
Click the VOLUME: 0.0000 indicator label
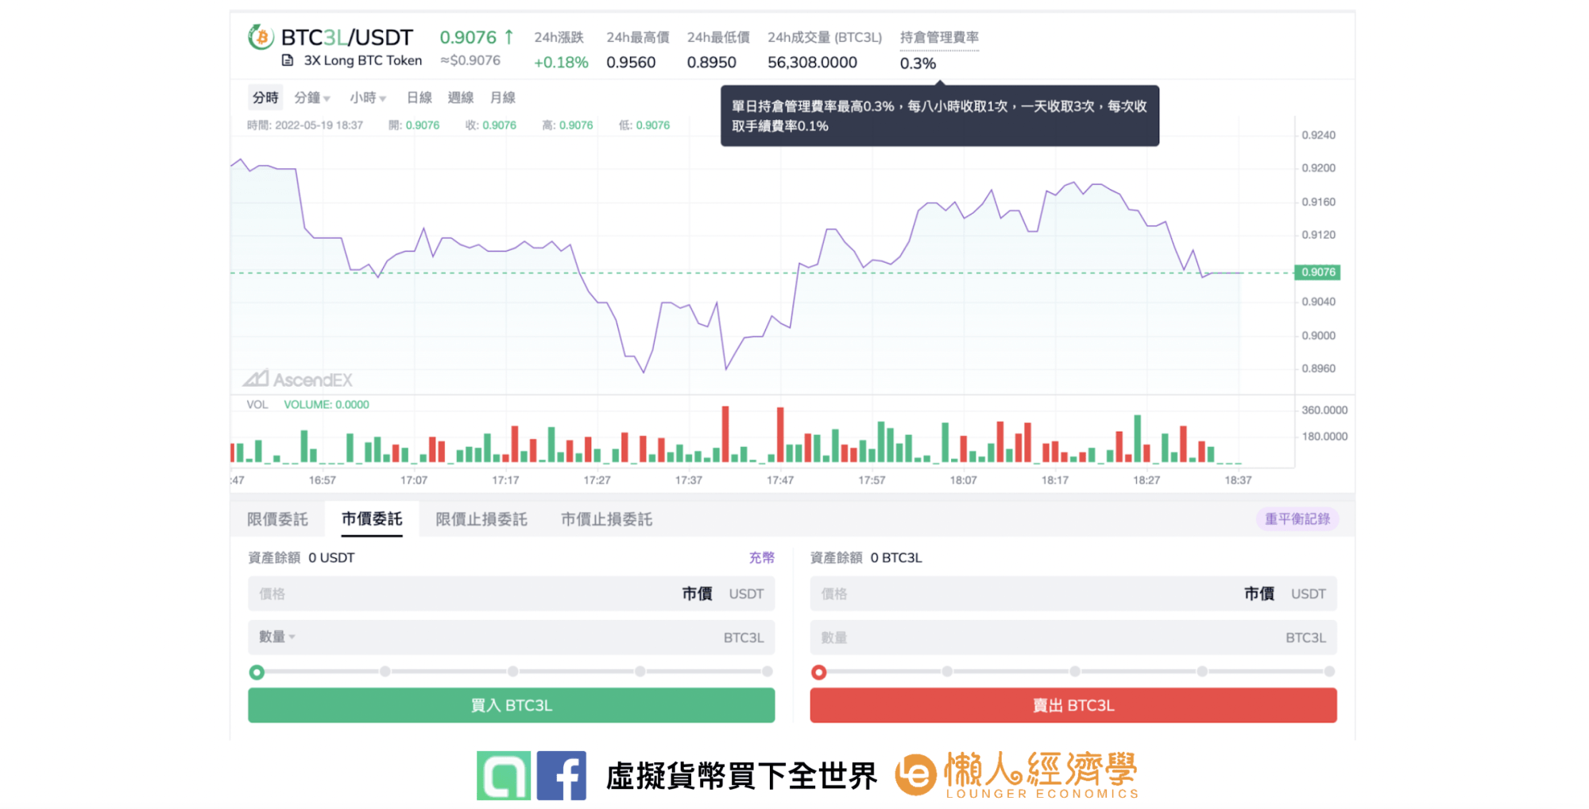point(327,405)
